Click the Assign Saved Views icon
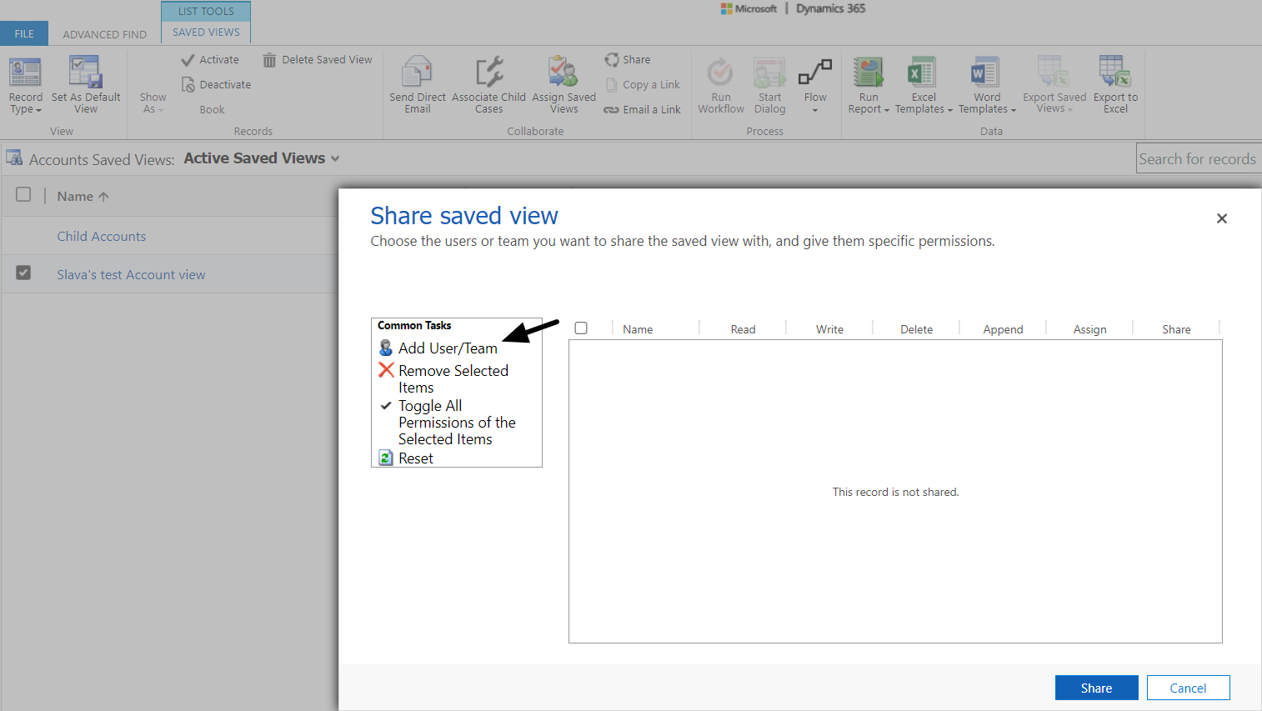1262x711 pixels. 563,73
